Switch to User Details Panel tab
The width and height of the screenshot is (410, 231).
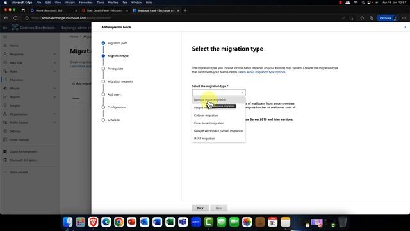coord(104,10)
